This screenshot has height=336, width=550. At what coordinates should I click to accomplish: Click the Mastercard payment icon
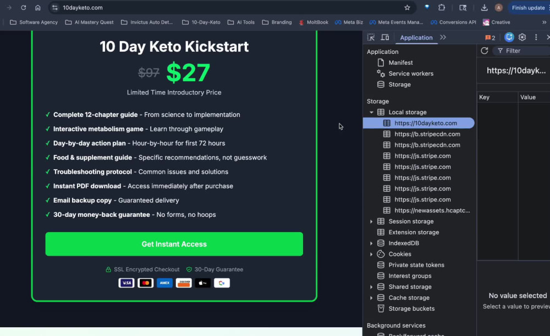coord(146,283)
